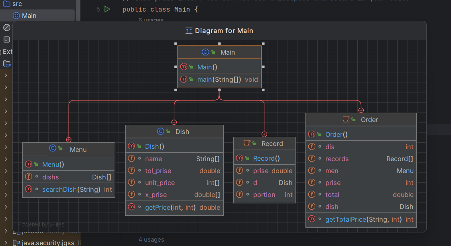Click the Order class cup icon
451x246 pixels.
click(x=346, y=120)
